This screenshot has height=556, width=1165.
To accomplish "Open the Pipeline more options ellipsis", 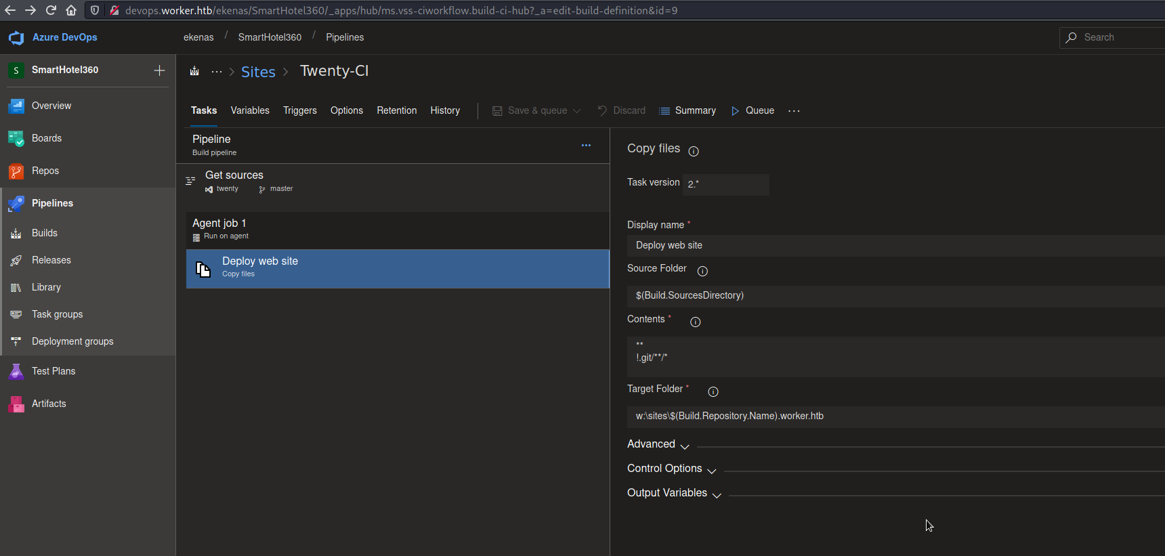I will 586,145.
